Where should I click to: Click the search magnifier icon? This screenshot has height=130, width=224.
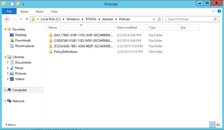(x=215, y=19)
